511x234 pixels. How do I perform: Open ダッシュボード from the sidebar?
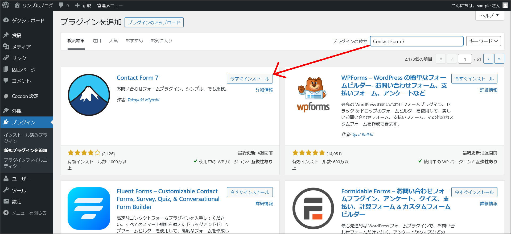28,20
